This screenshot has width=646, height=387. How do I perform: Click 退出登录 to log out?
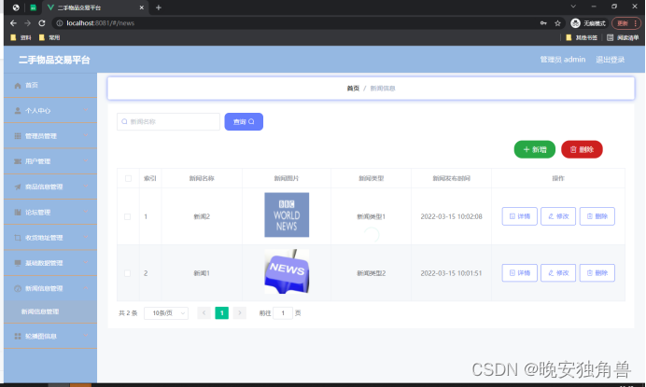point(611,60)
